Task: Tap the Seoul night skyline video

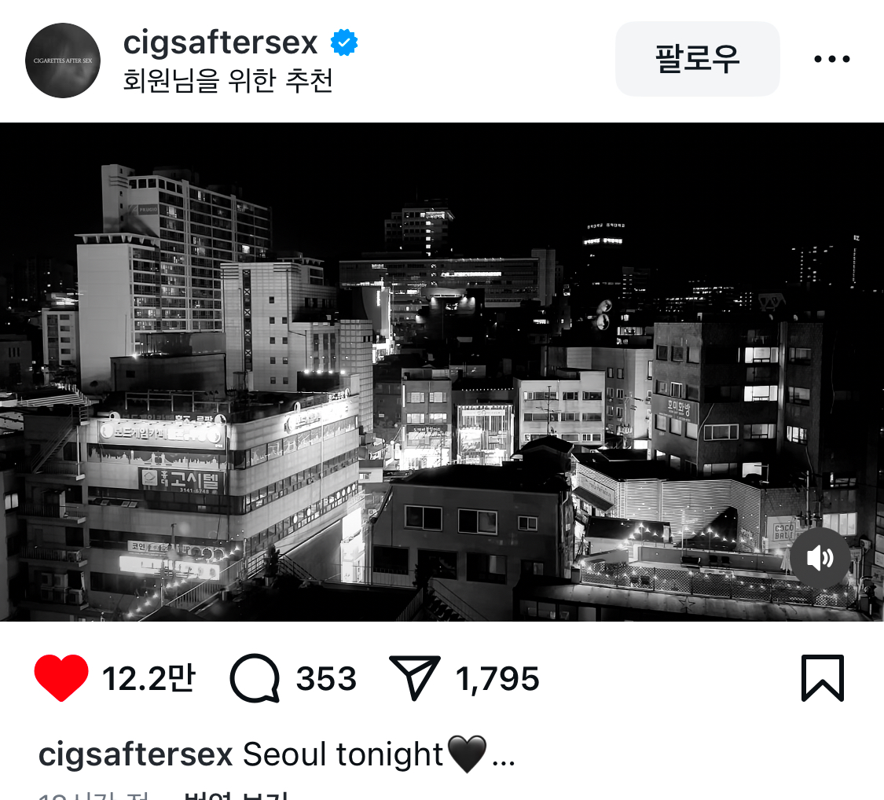Action: click(442, 372)
